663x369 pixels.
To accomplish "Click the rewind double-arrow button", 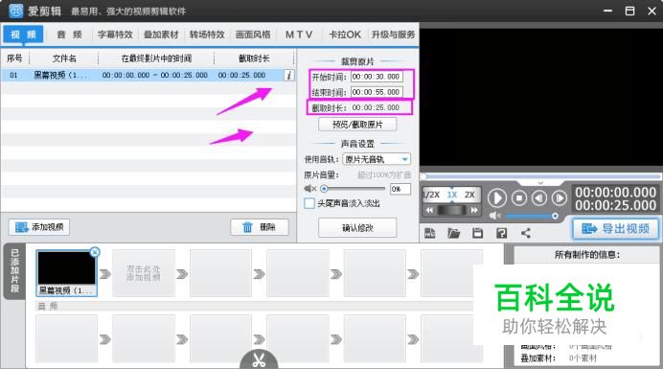I will pyautogui.click(x=429, y=210).
